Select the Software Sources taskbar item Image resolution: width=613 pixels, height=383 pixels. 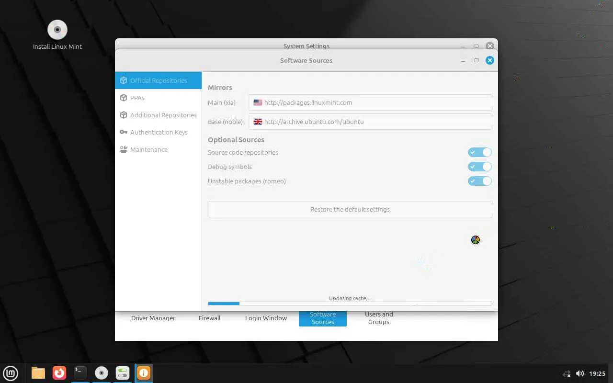coord(144,373)
